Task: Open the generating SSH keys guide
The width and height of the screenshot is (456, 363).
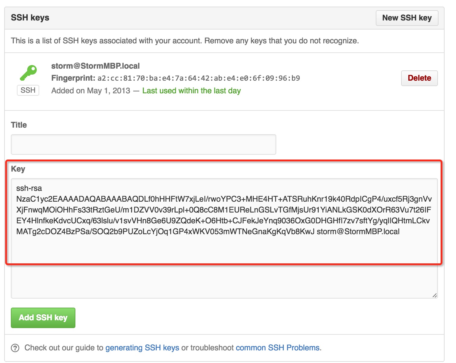Action: pos(142,348)
